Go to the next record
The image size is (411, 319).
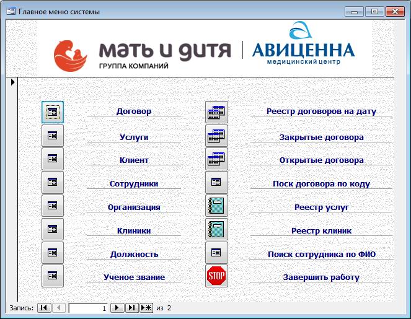click(x=117, y=308)
